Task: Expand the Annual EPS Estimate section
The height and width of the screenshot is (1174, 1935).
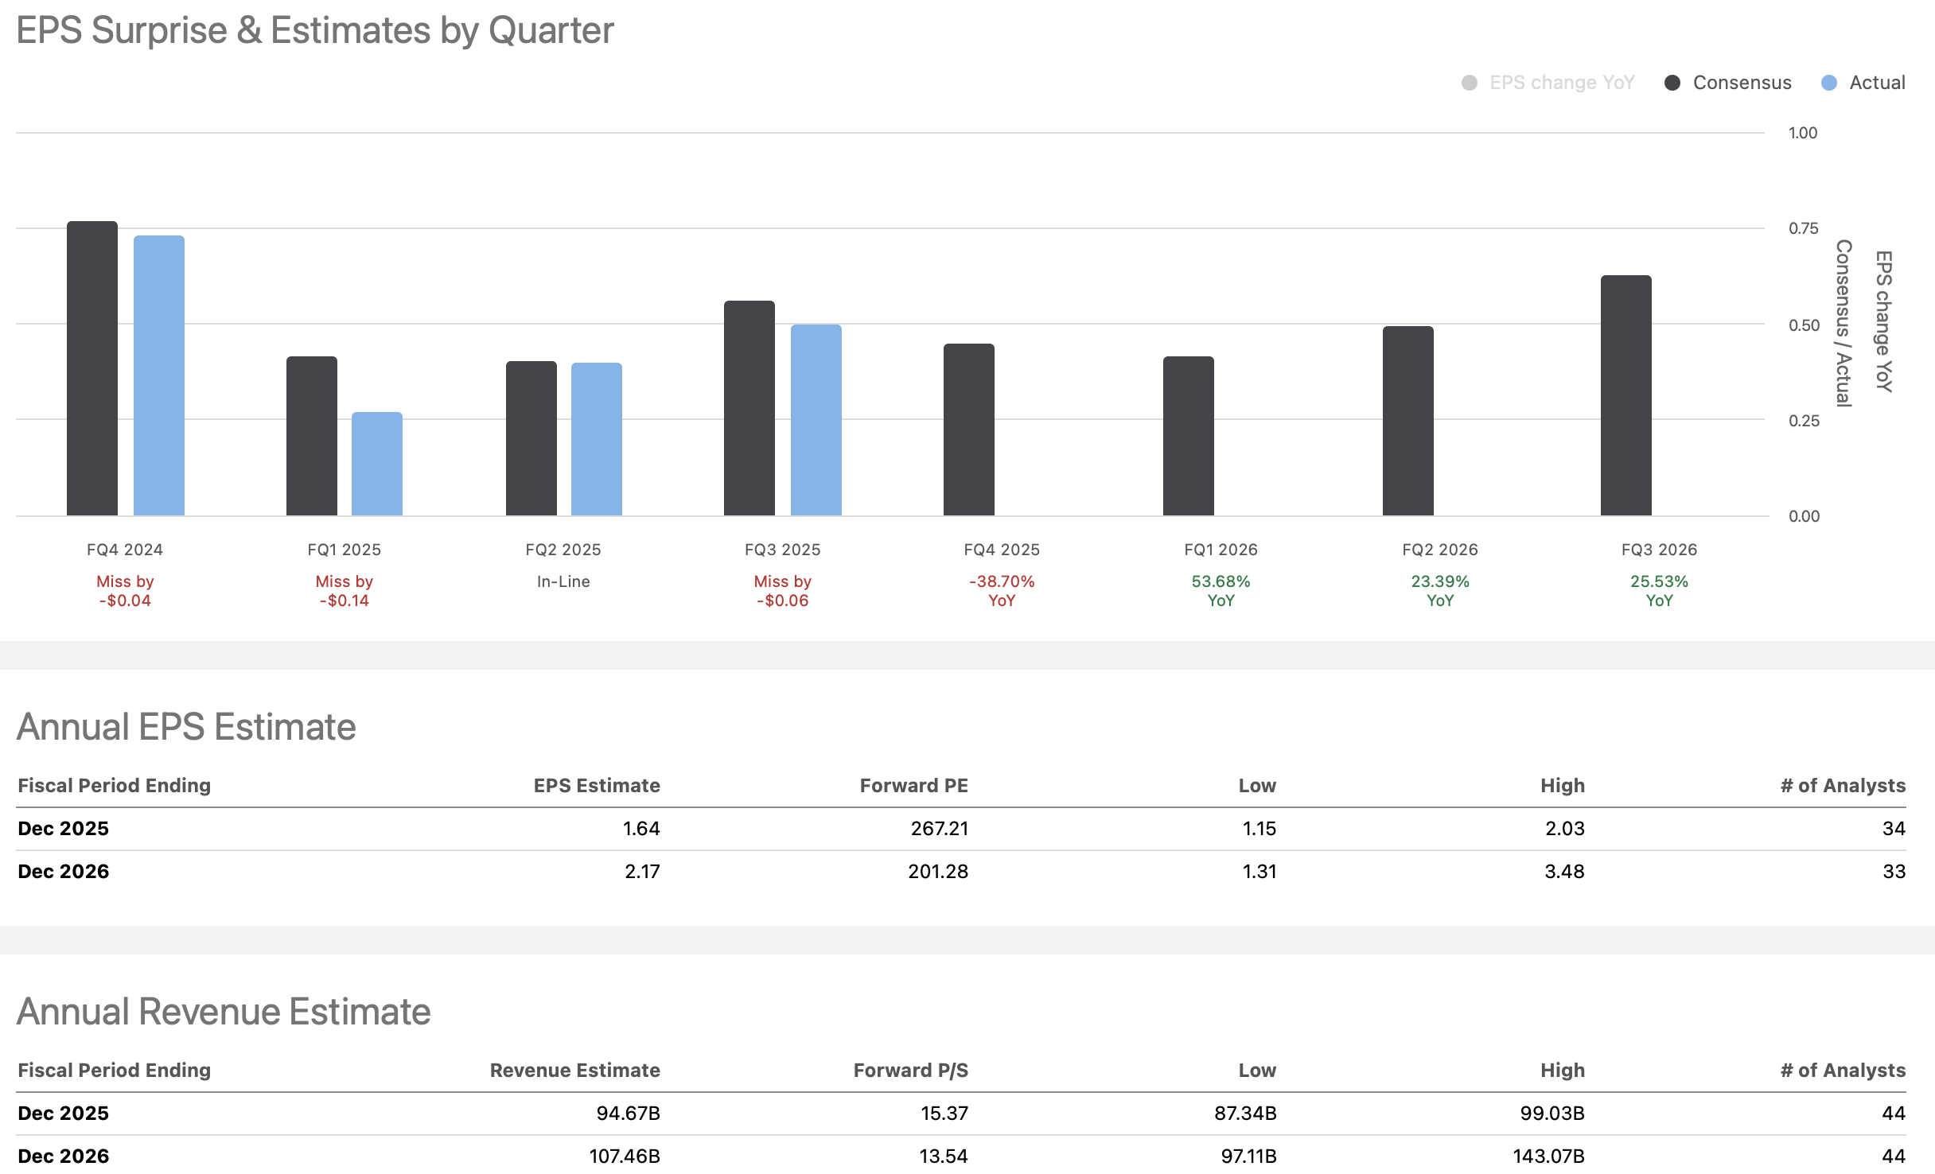Action: click(x=186, y=725)
